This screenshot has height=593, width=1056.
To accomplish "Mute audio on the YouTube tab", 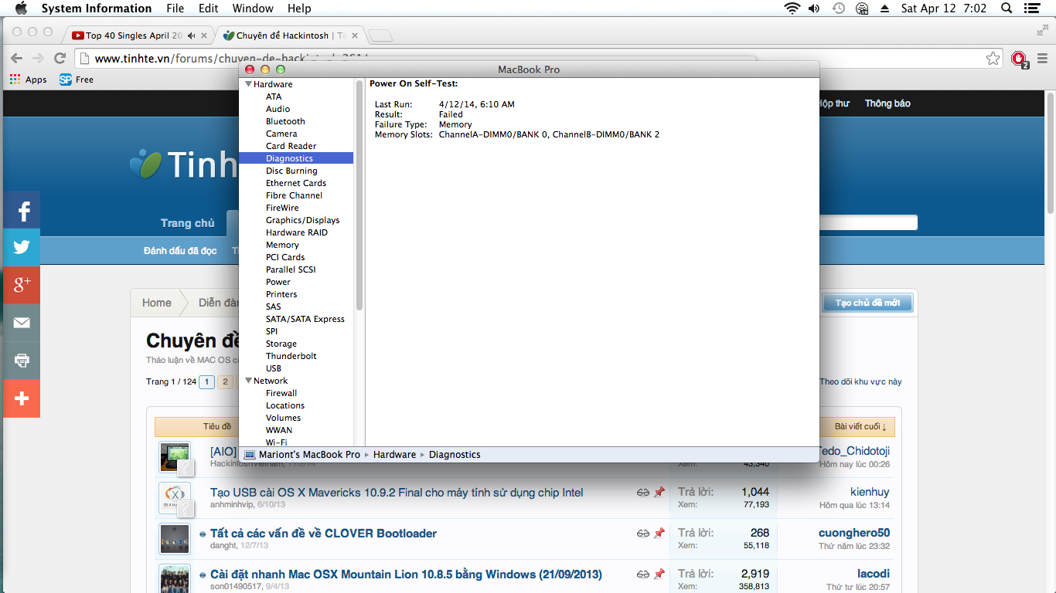I will (191, 36).
